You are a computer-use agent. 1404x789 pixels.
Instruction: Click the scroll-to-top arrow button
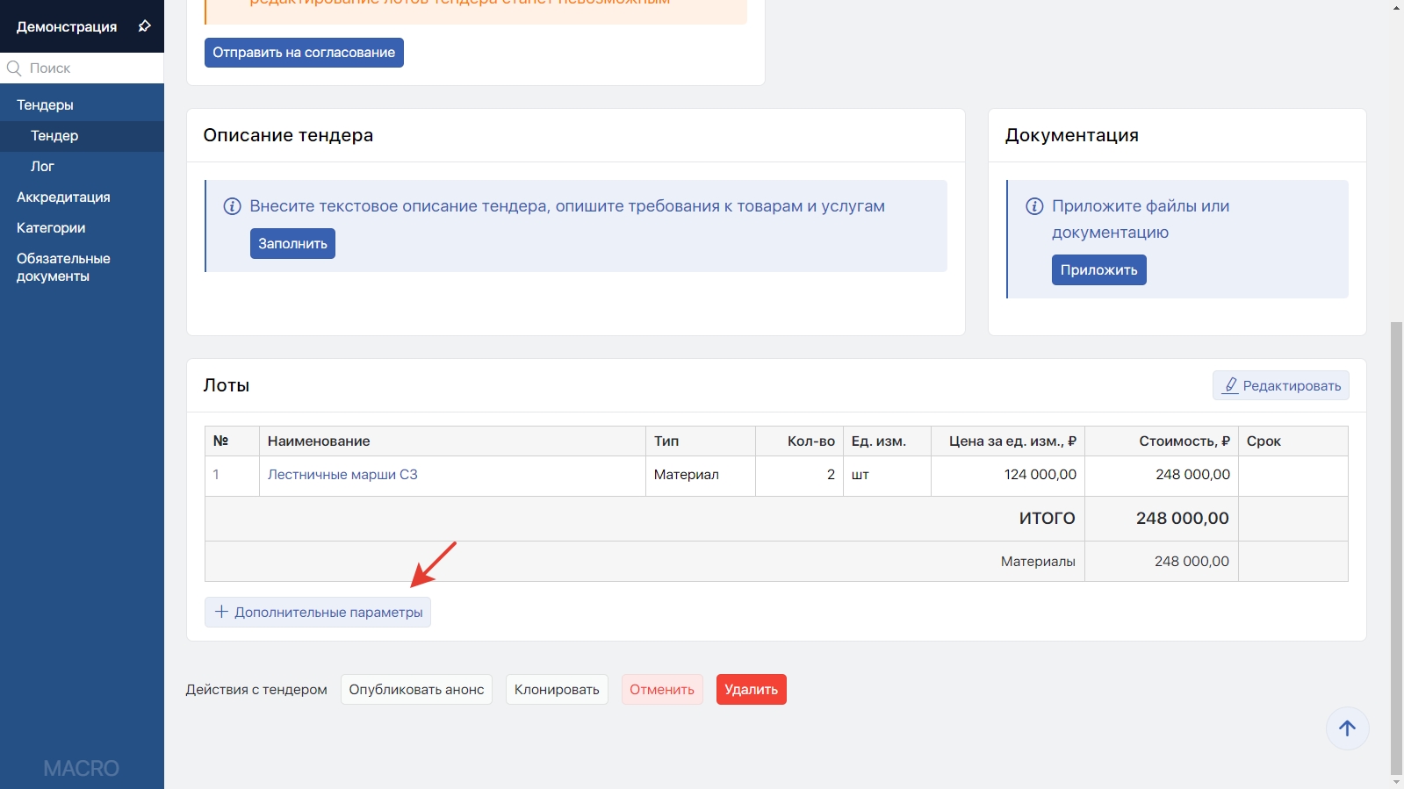point(1347,728)
